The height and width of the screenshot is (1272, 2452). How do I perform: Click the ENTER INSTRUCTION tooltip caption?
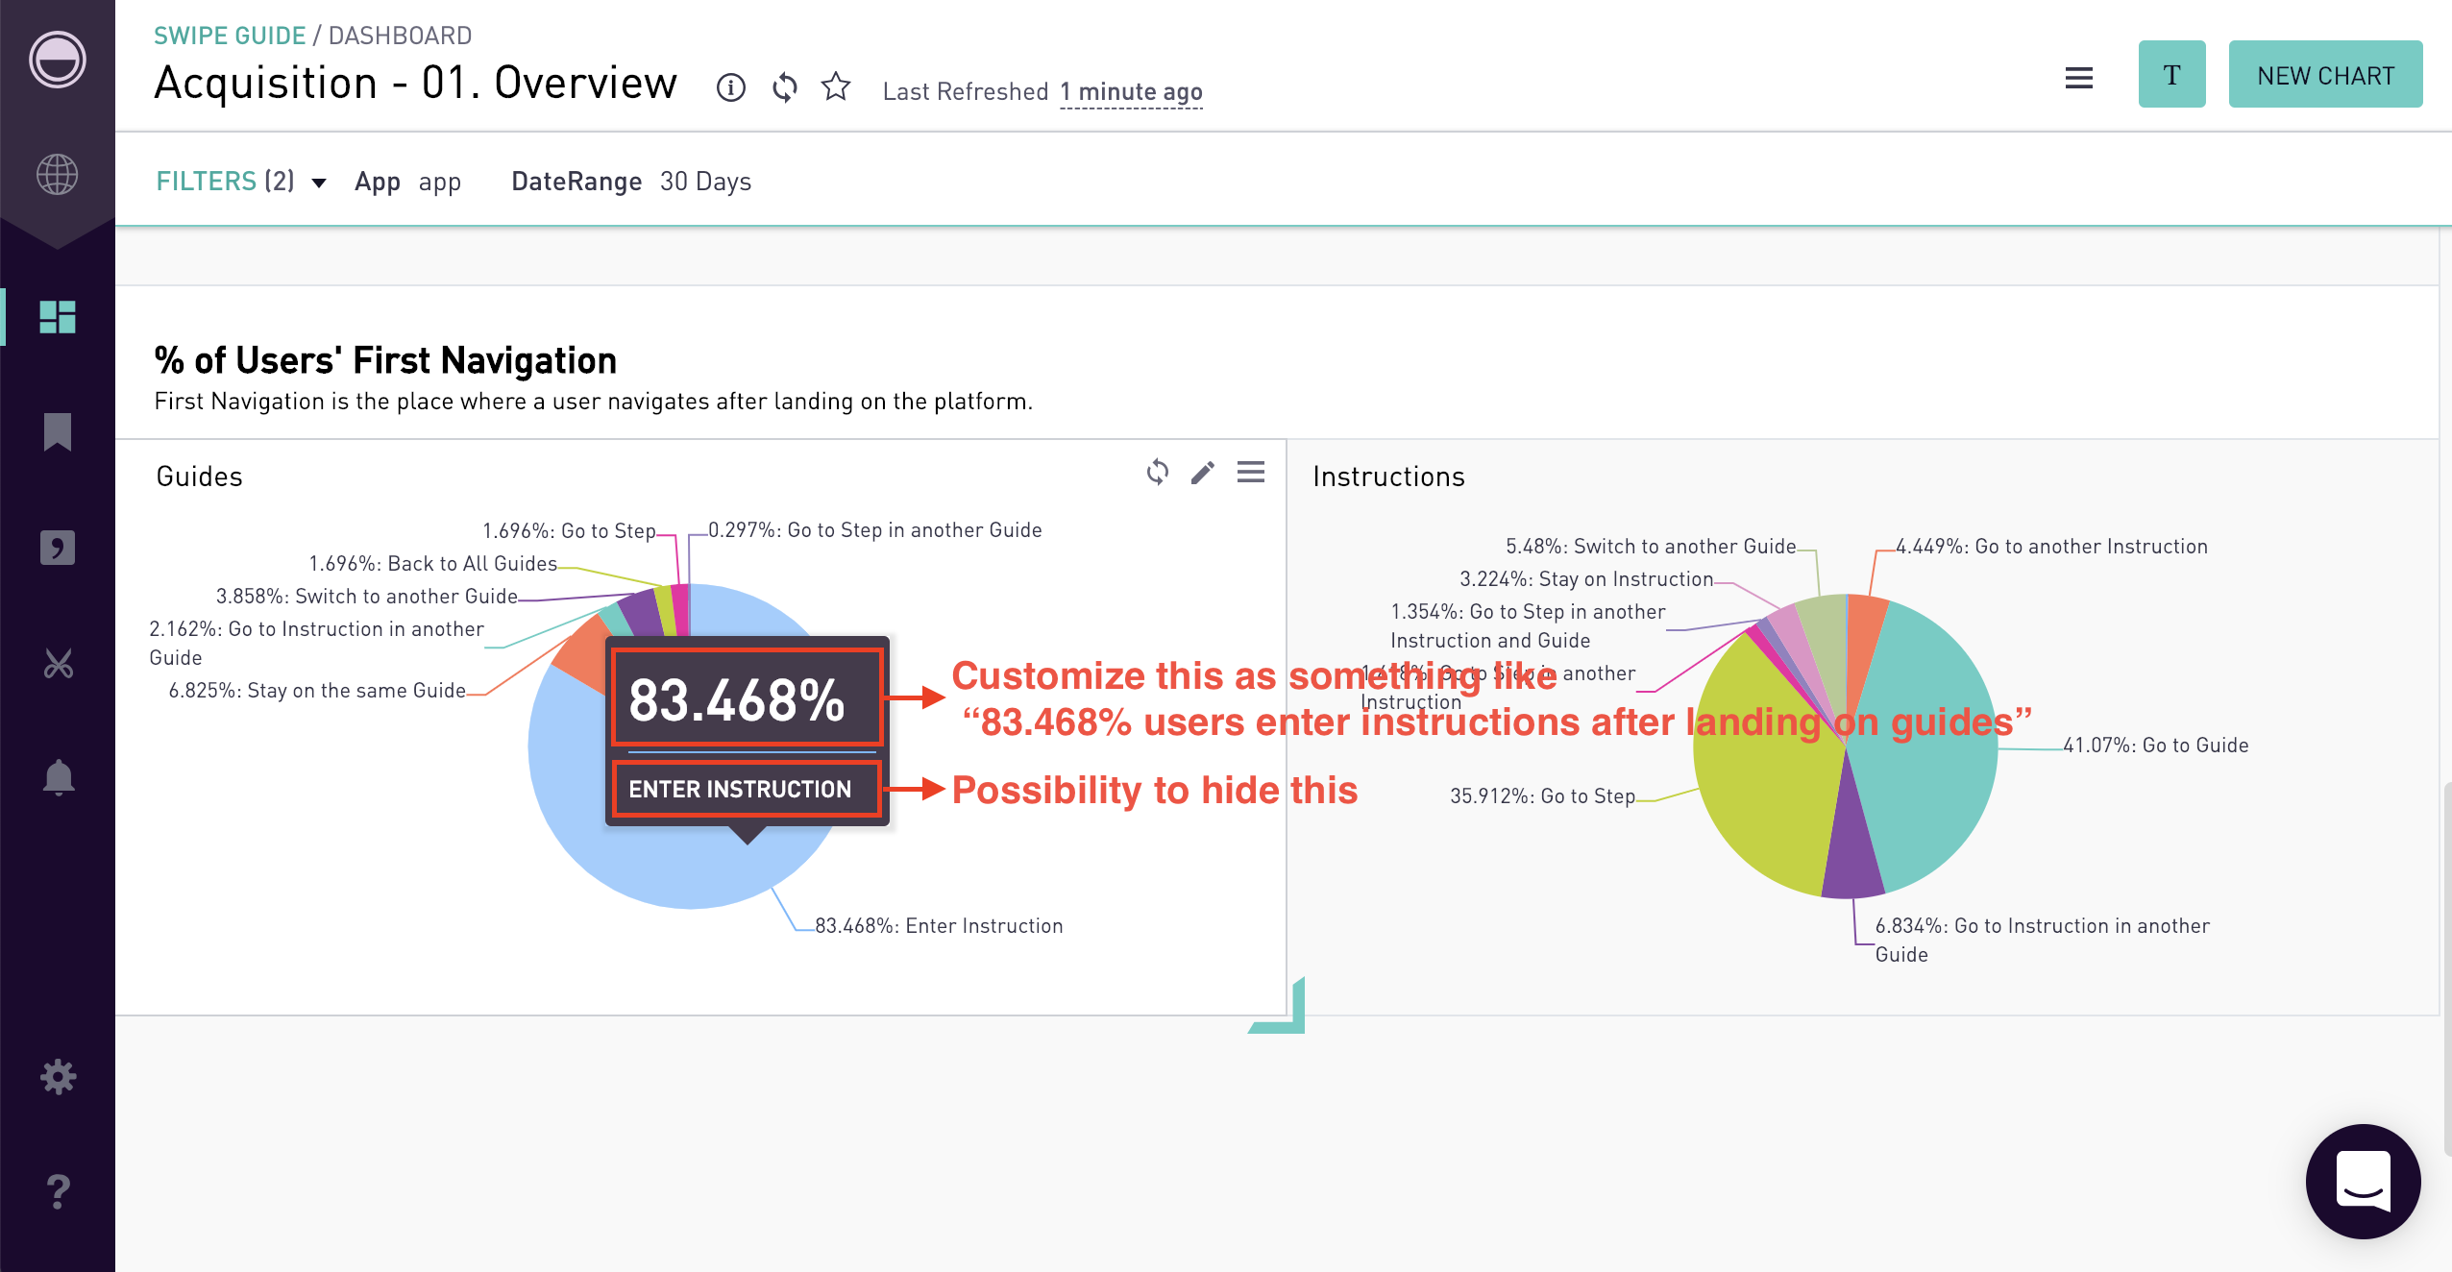pos(740,790)
